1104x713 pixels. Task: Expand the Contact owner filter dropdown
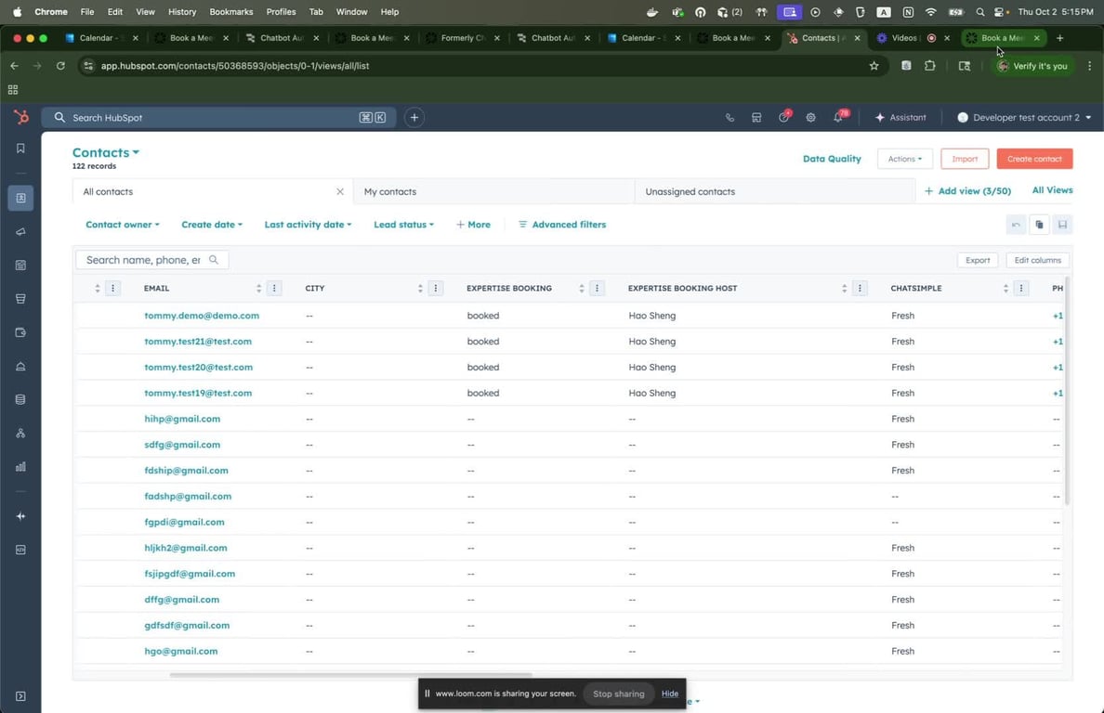123,225
